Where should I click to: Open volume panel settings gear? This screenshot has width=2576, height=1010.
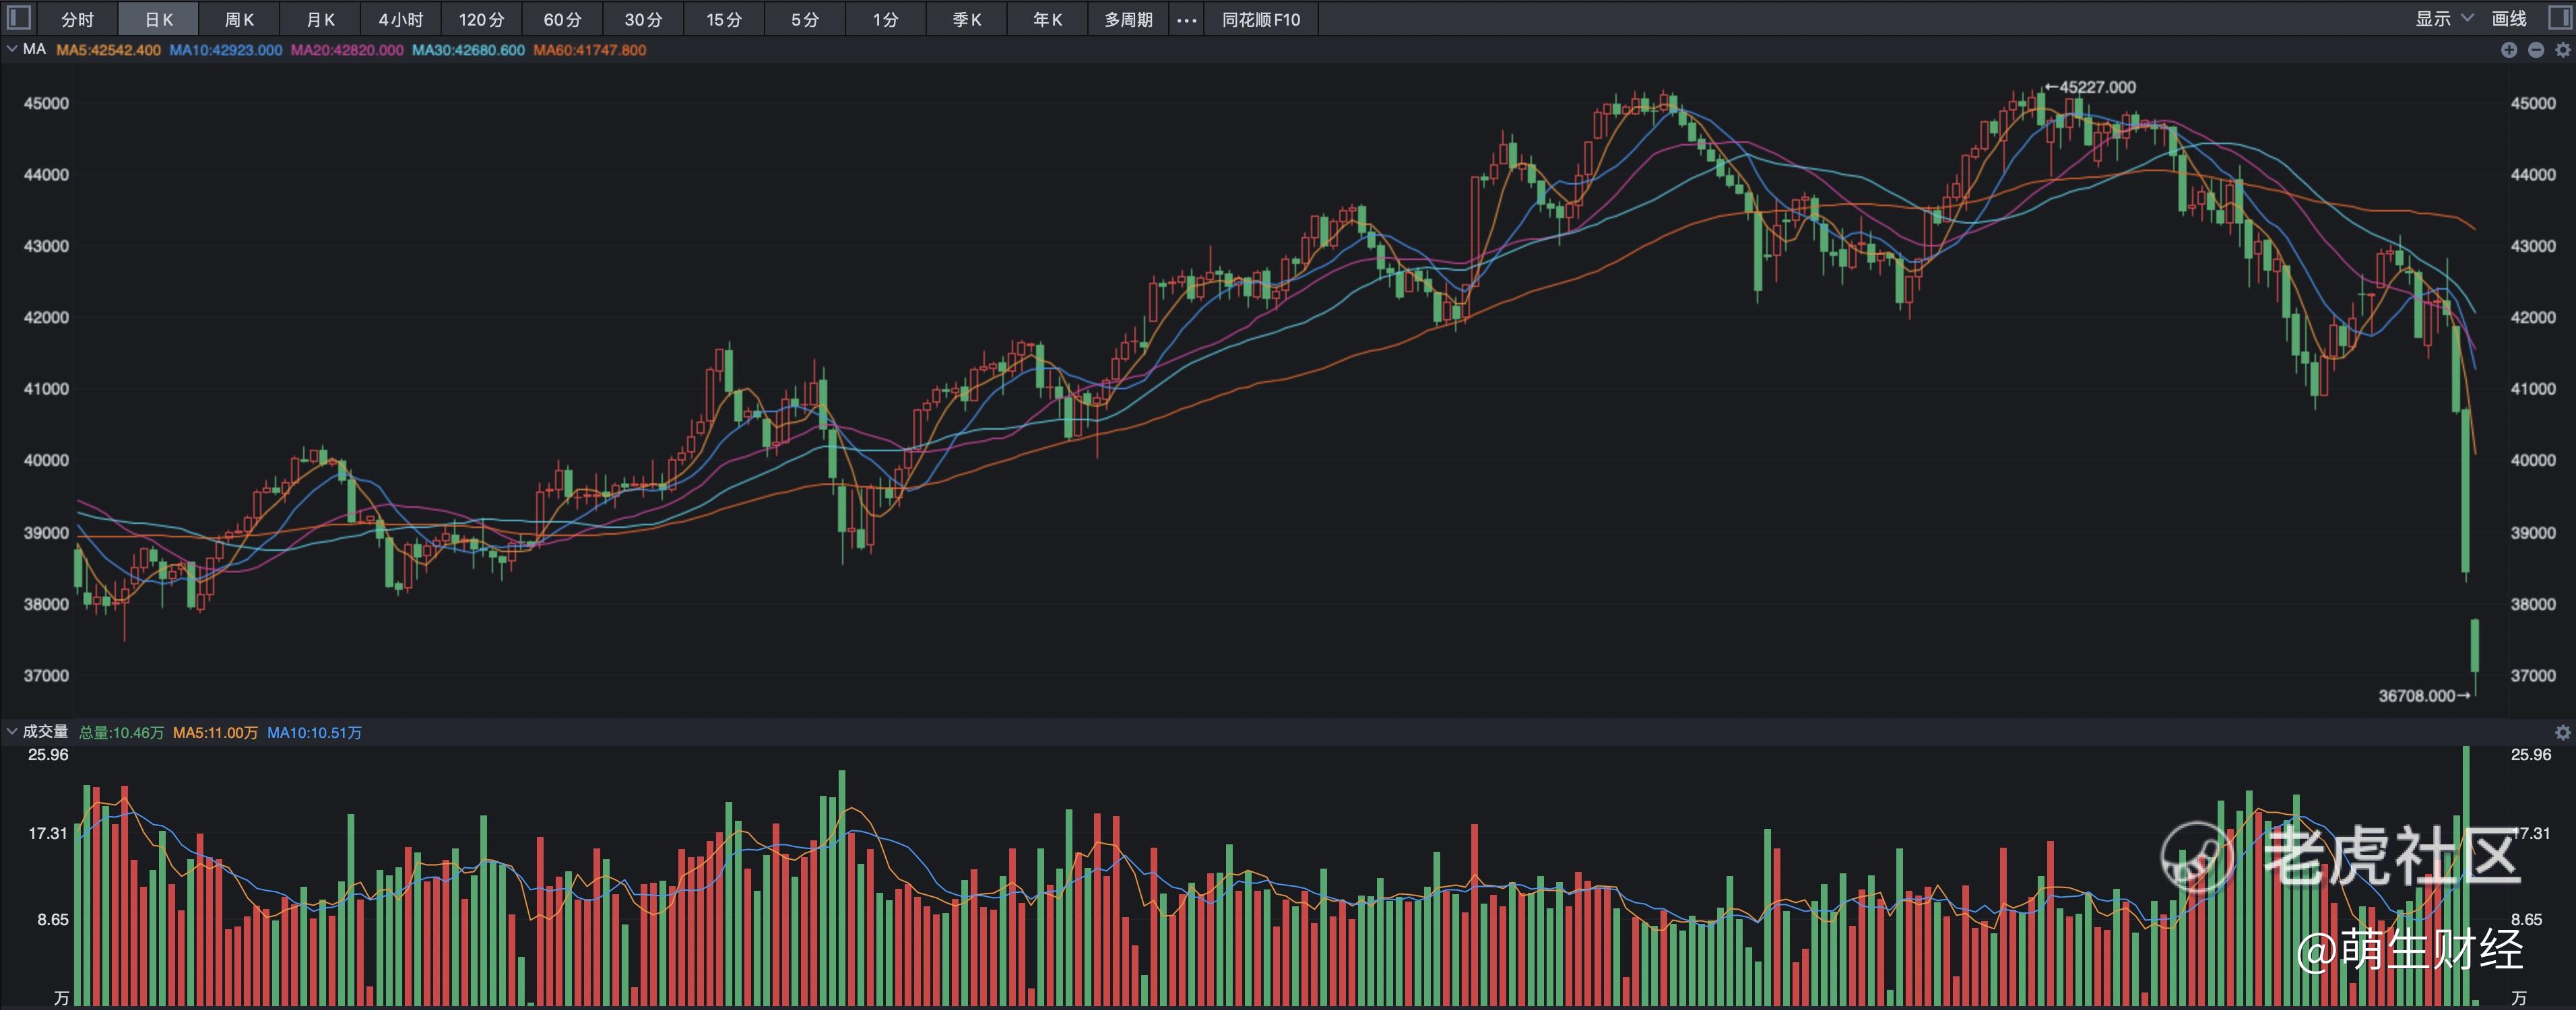click(2562, 733)
